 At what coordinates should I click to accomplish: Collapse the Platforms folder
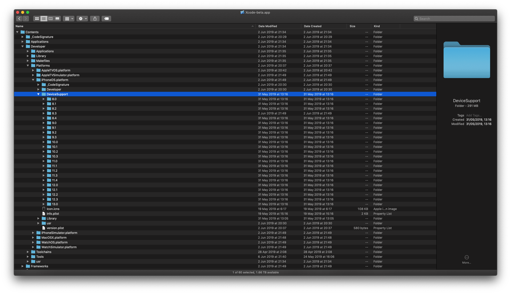(28, 66)
